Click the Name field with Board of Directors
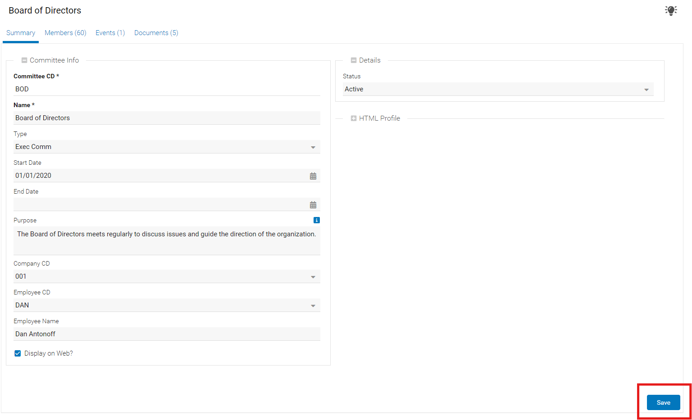 [167, 118]
